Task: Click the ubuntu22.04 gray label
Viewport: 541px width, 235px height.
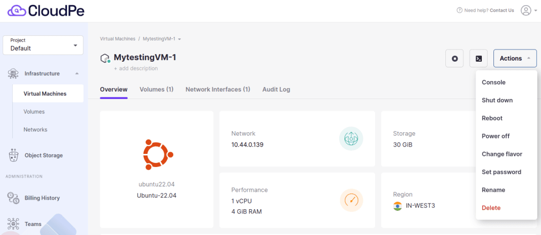Action: [x=157, y=184]
